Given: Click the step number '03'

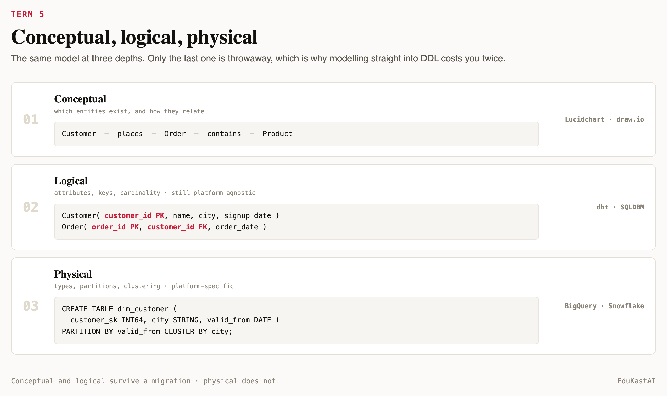Looking at the screenshot, I should 31,306.
